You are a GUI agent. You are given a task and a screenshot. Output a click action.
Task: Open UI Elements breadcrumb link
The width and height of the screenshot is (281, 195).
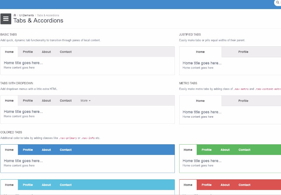coord(26,15)
